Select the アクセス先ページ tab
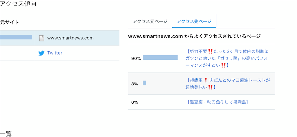 194,21
